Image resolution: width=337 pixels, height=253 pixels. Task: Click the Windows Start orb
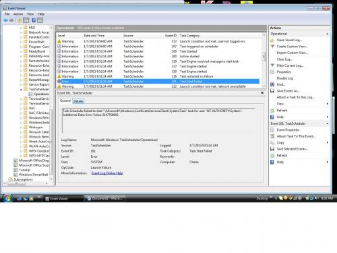tap(7, 198)
